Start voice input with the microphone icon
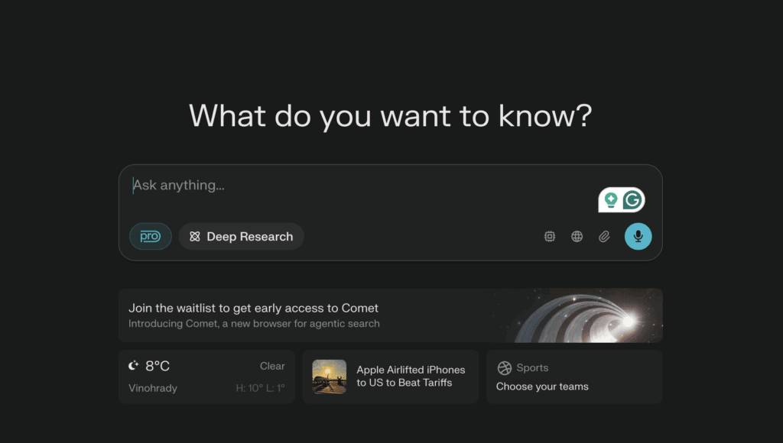 pyautogui.click(x=638, y=236)
